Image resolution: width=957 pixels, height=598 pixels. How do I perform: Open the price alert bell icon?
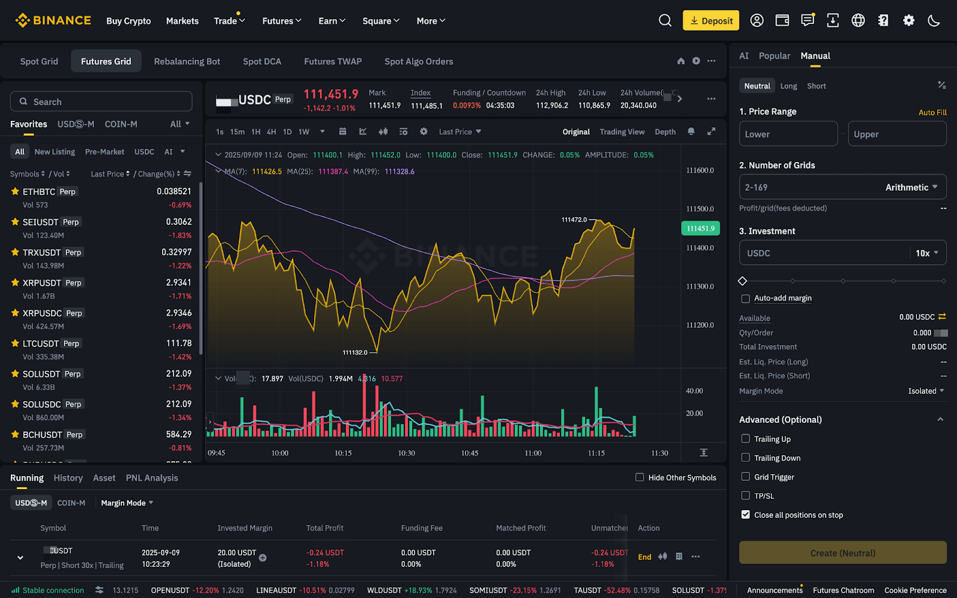coord(692,132)
